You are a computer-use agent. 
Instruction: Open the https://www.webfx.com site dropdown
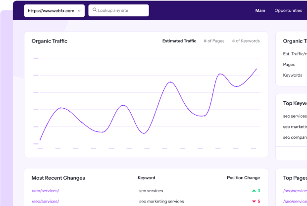click(54, 11)
